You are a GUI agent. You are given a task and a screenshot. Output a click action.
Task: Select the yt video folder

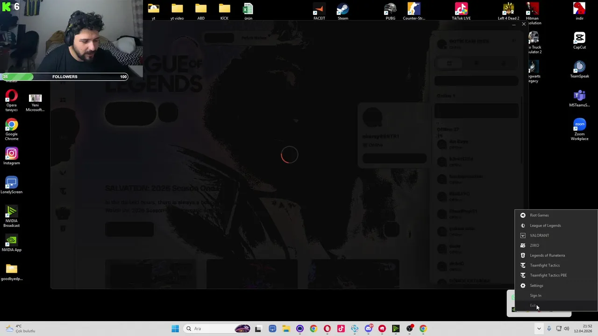[177, 12]
